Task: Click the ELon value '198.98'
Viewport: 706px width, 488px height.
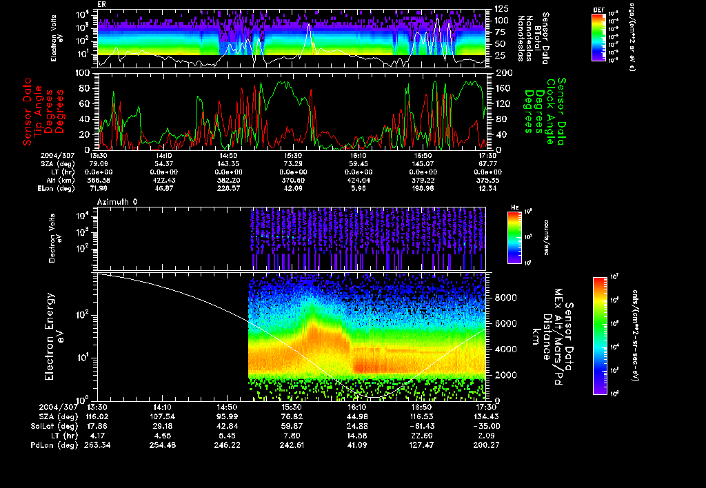Action: click(x=423, y=189)
